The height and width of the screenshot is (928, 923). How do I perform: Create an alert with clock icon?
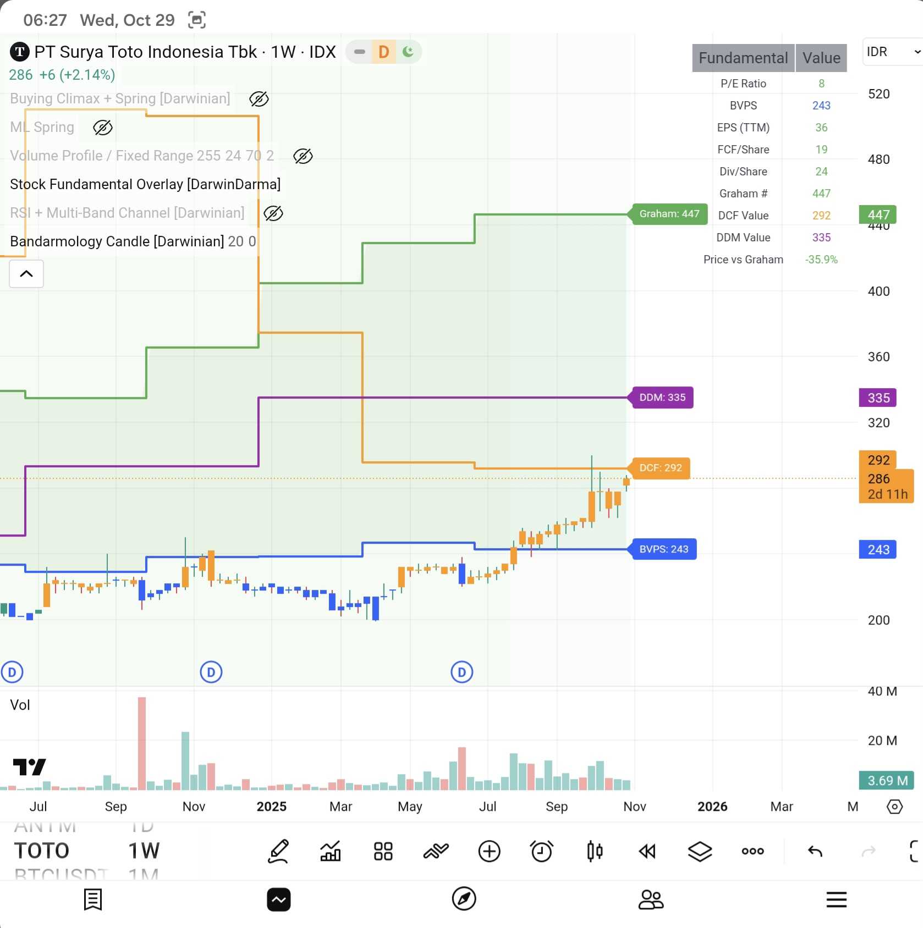click(x=541, y=851)
